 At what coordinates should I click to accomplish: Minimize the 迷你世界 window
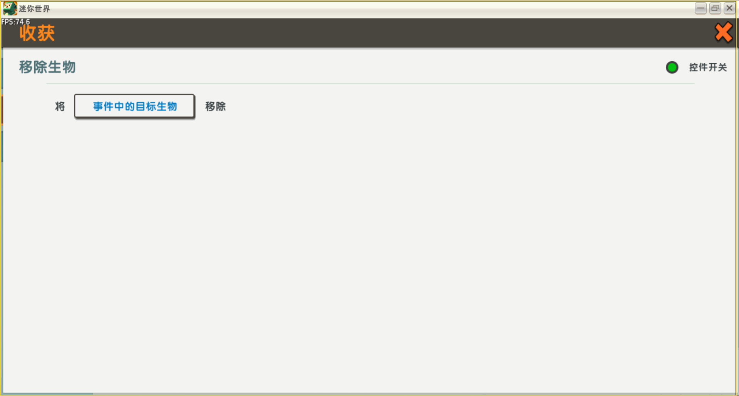pyautogui.click(x=700, y=8)
